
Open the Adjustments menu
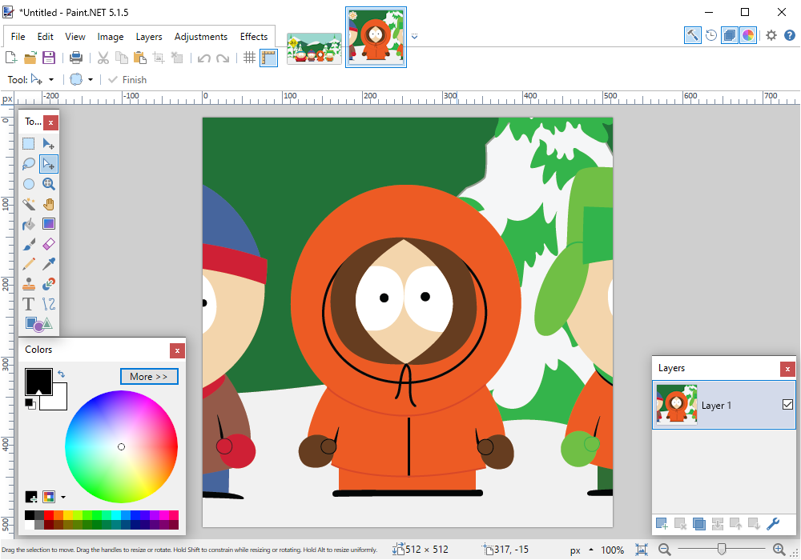tap(201, 37)
